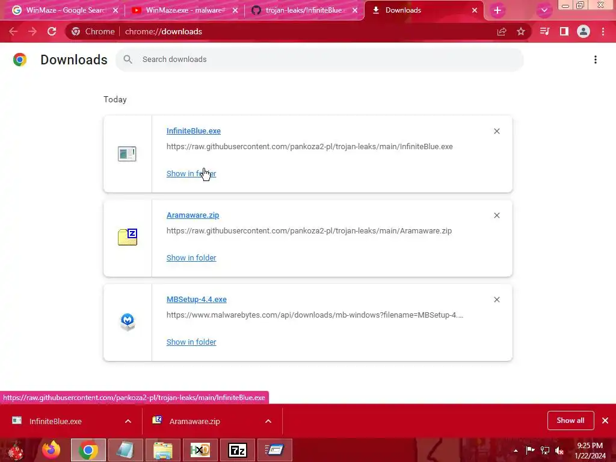Open the notepad-style taskbar app
The image size is (616, 462).
point(125,450)
